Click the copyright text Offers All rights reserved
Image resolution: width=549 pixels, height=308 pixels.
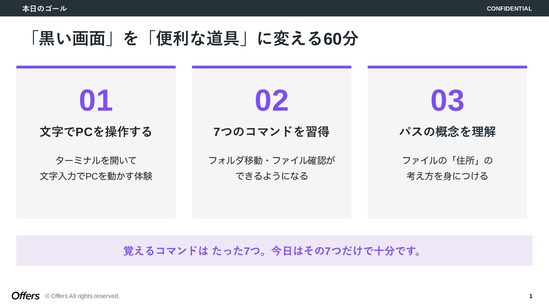pos(82,296)
